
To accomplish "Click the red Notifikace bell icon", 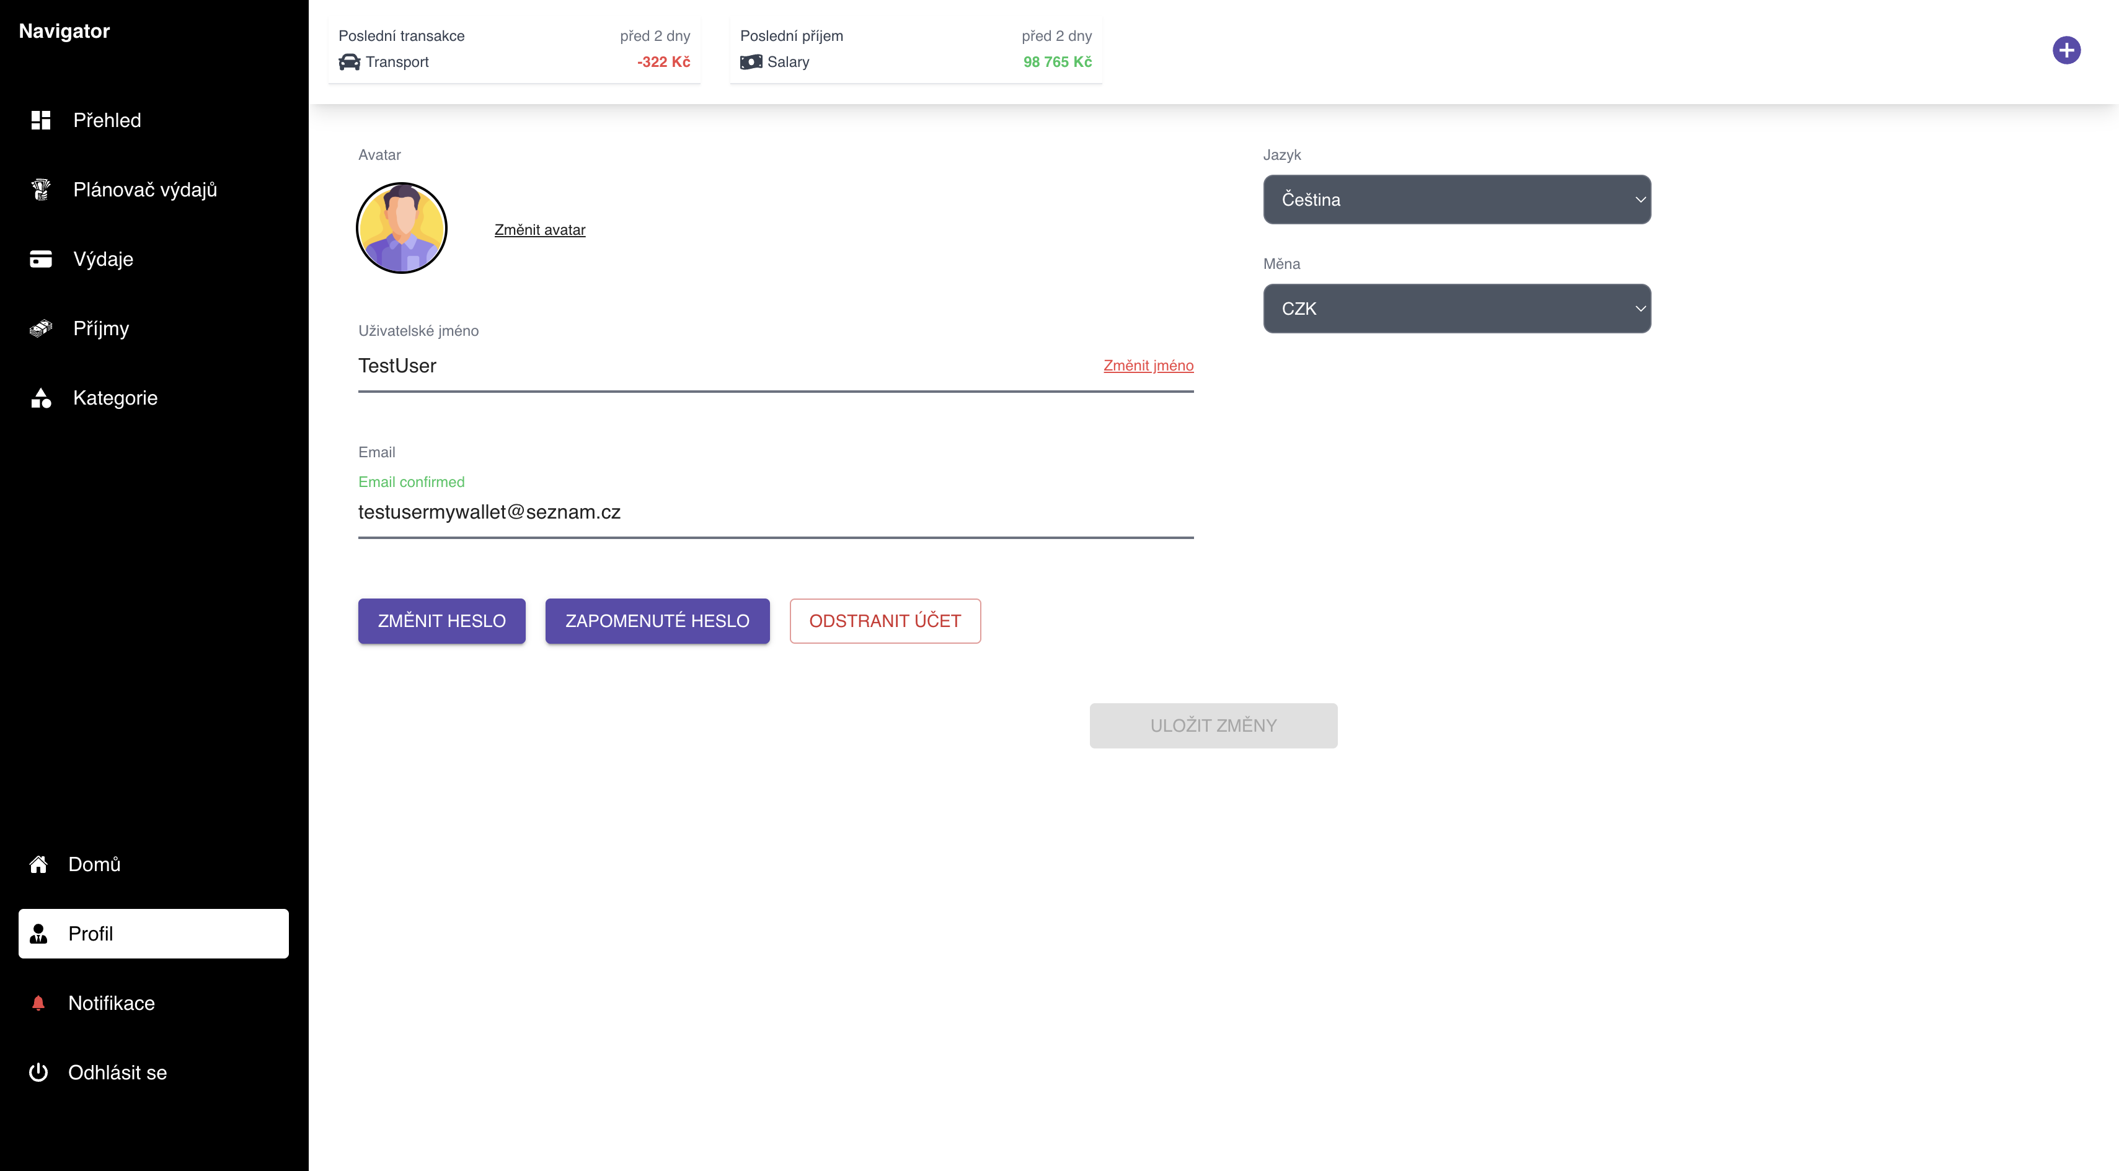I will click(38, 1003).
